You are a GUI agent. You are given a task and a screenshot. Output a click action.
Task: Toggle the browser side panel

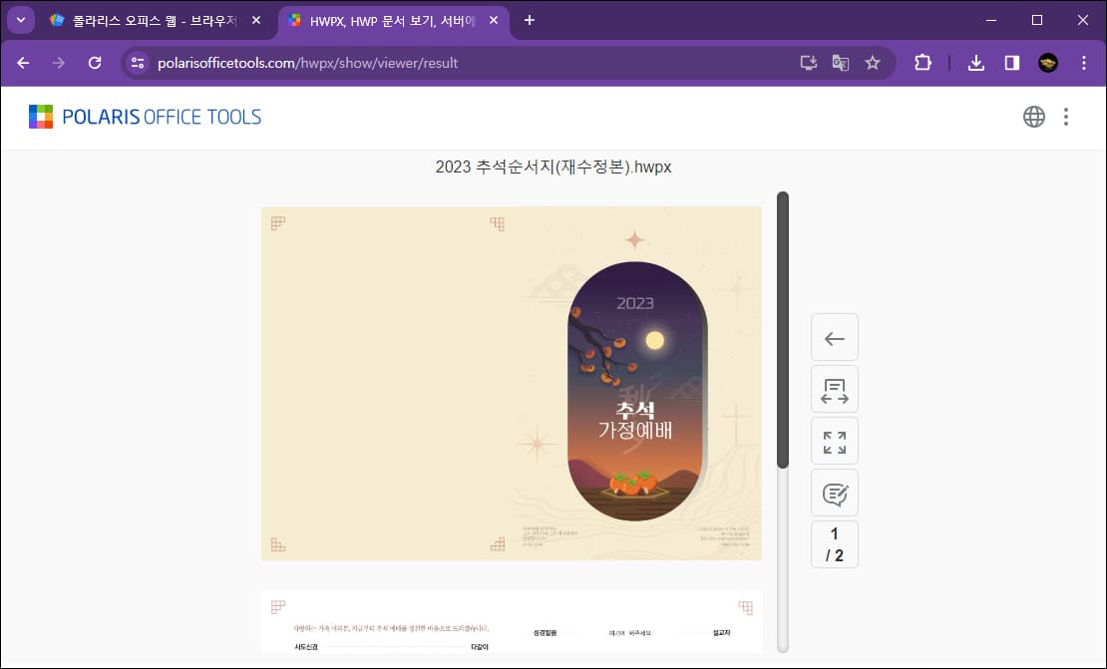point(1011,62)
